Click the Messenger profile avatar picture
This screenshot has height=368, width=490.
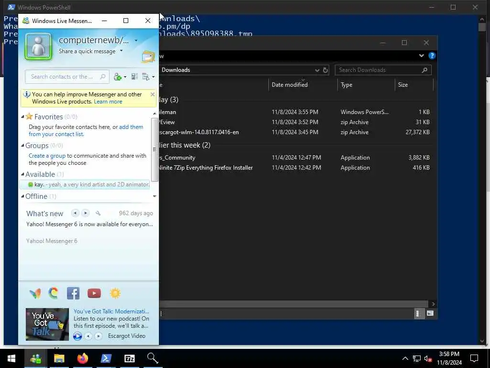[x=38, y=46]
